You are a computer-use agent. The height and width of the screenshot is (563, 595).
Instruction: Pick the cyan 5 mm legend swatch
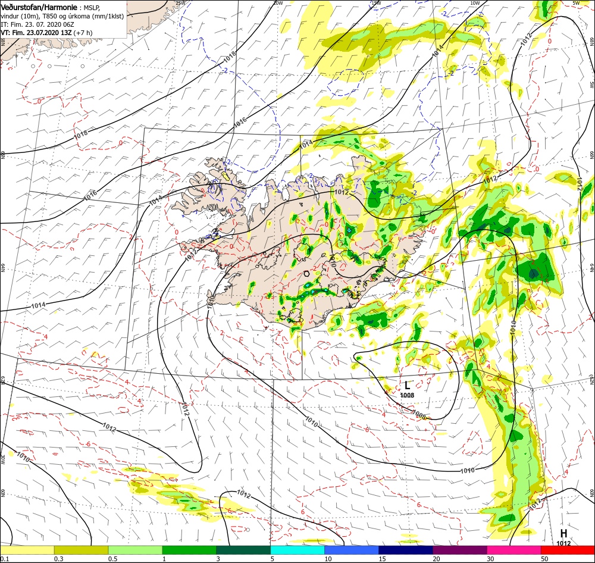point(297,550)
